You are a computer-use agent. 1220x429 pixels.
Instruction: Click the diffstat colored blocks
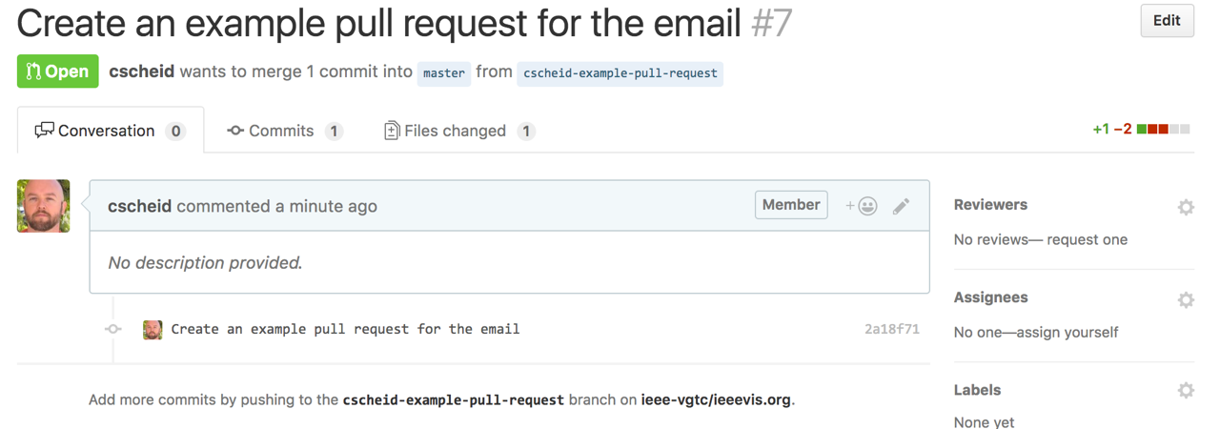(x=1163, y=130)
